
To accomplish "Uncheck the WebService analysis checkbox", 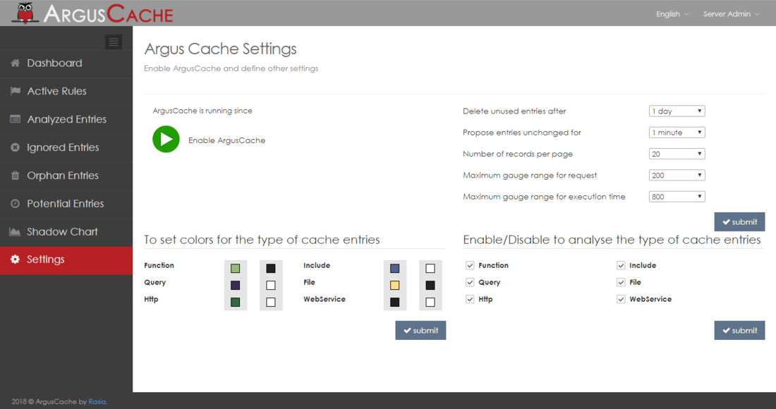I will point(621,299).
